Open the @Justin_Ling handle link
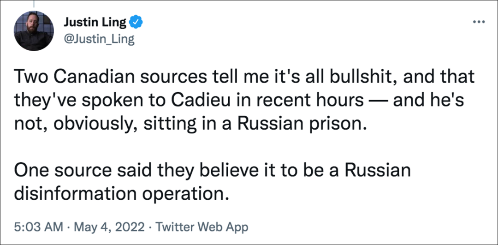 (x=99, y=39)
